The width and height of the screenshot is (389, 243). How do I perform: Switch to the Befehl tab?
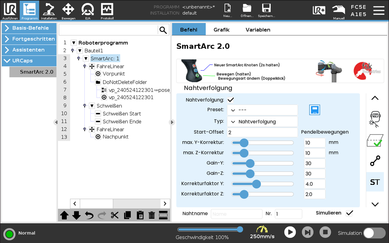pos(189,29)
